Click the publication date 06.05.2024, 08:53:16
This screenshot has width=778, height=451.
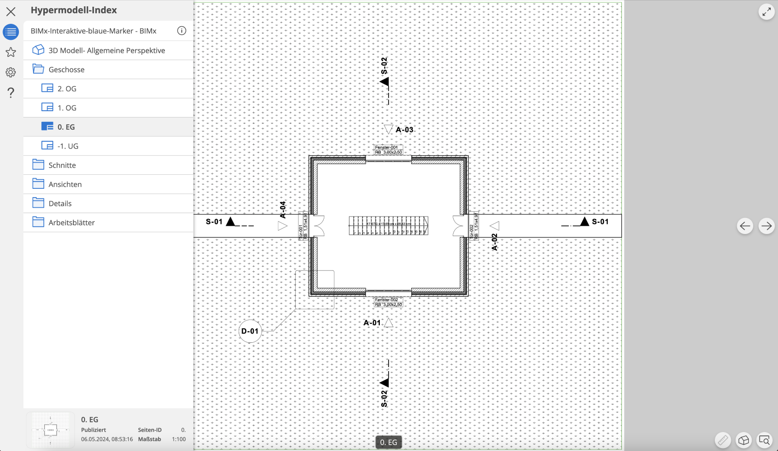tap(107, 439)
